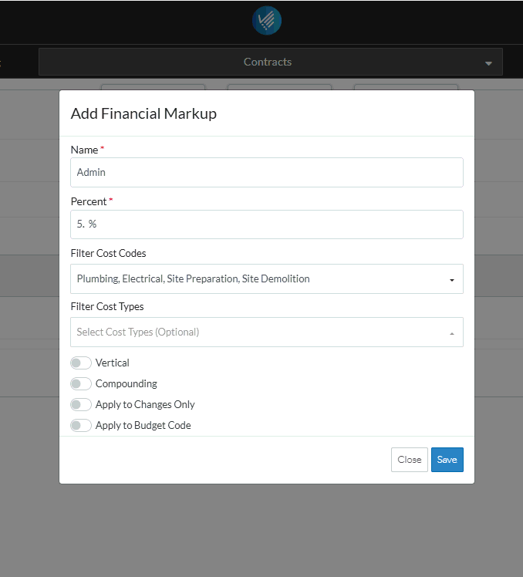Viewport: 523px width, 577px height.
Task: Click the caret arrow beside Contracts
Action: point(488,63)
